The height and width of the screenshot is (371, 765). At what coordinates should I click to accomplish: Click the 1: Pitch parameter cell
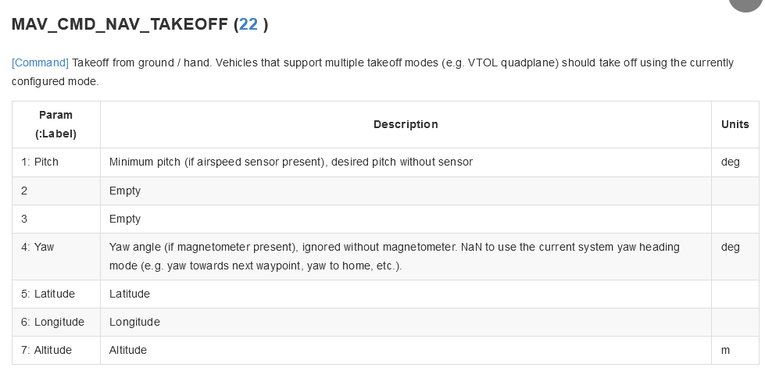(x=56, y=162)
